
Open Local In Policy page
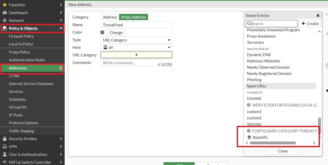[x=21, y=44]
